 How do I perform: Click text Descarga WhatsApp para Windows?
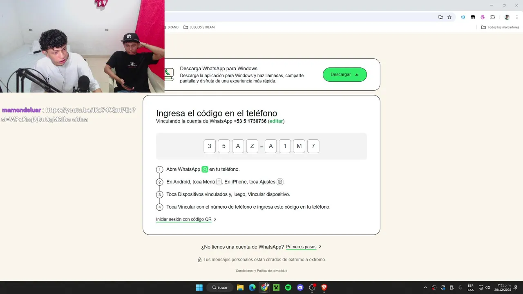[219, 69]
